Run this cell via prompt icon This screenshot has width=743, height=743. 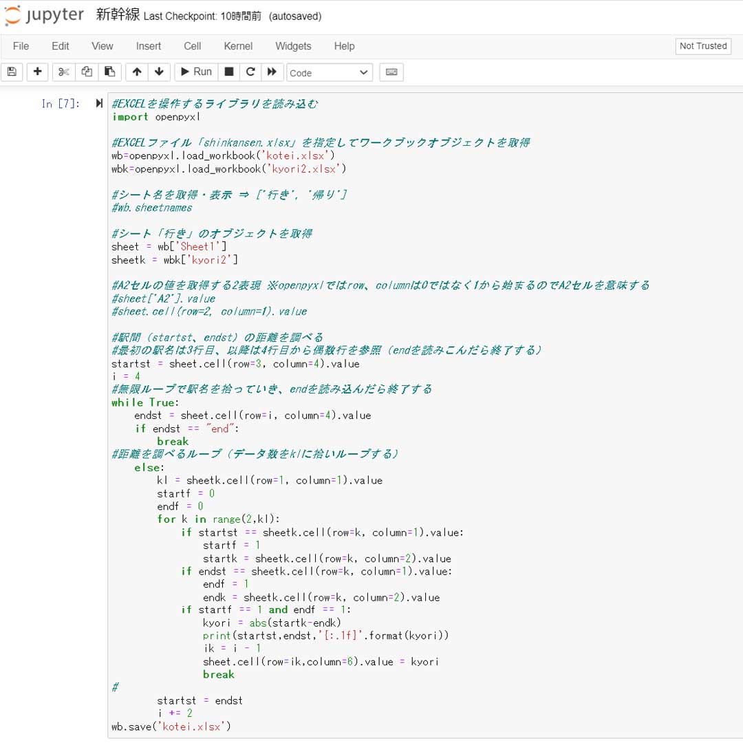98,103
